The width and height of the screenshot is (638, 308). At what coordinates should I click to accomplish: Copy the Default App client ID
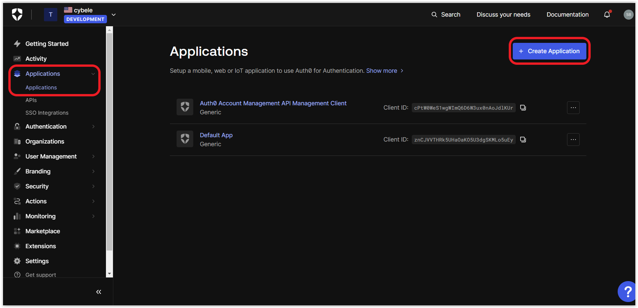523,140
